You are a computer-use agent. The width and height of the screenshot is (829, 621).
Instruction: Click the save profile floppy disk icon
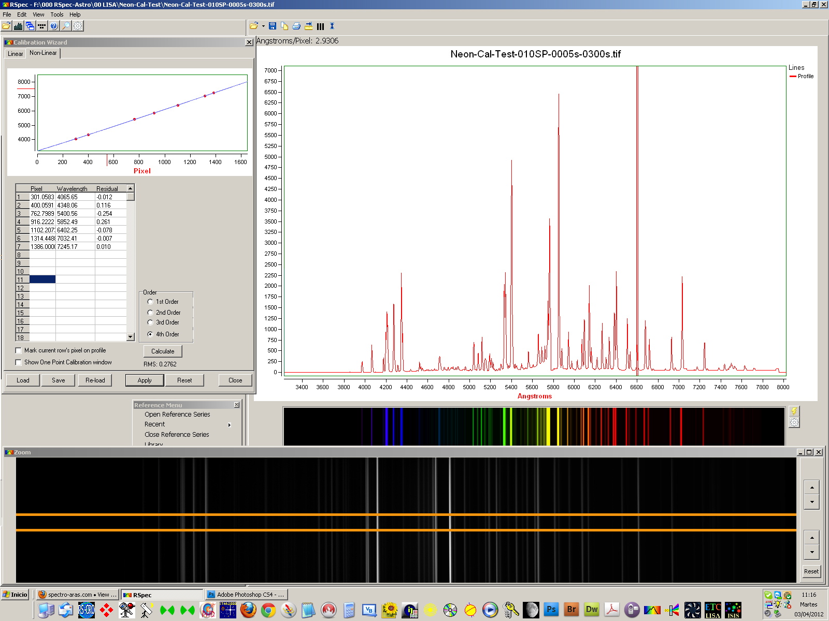click(273, 26)
